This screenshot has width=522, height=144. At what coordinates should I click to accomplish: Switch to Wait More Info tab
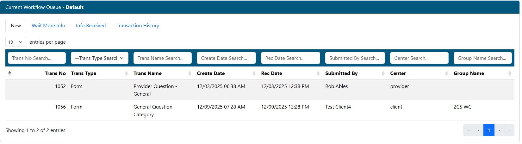[x=48, y=26]
